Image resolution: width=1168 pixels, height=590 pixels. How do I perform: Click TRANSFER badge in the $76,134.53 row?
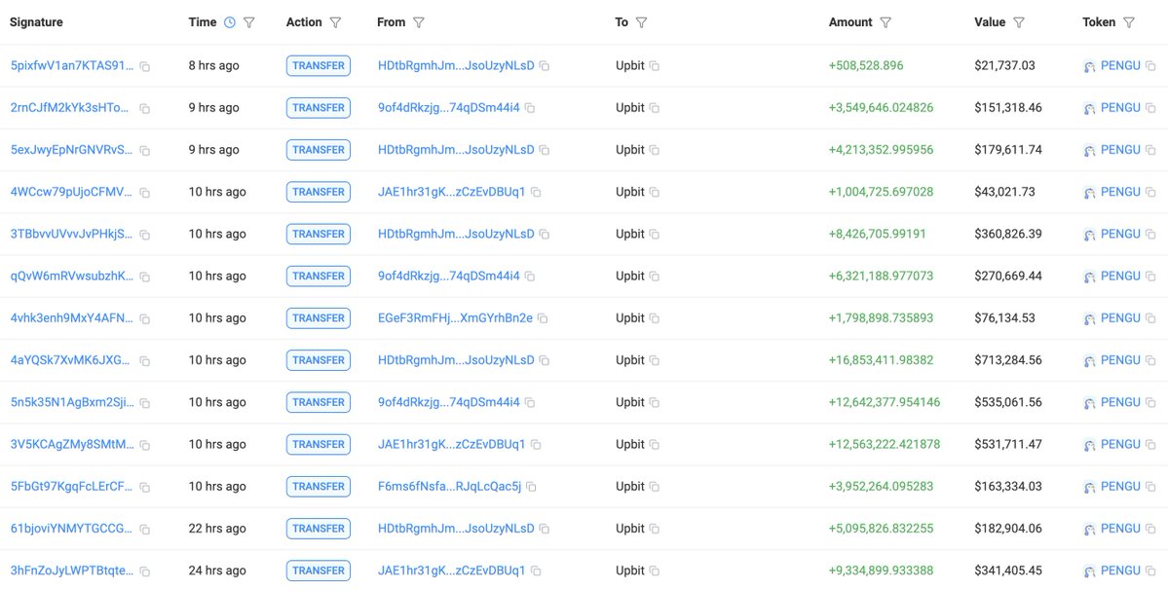point(319,317)
